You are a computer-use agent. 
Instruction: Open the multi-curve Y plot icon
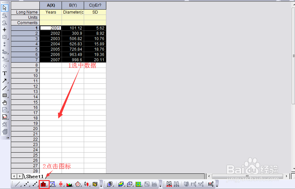coord(52,184)
